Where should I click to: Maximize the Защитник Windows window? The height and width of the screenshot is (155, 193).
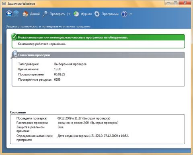(x=175, y=2)
